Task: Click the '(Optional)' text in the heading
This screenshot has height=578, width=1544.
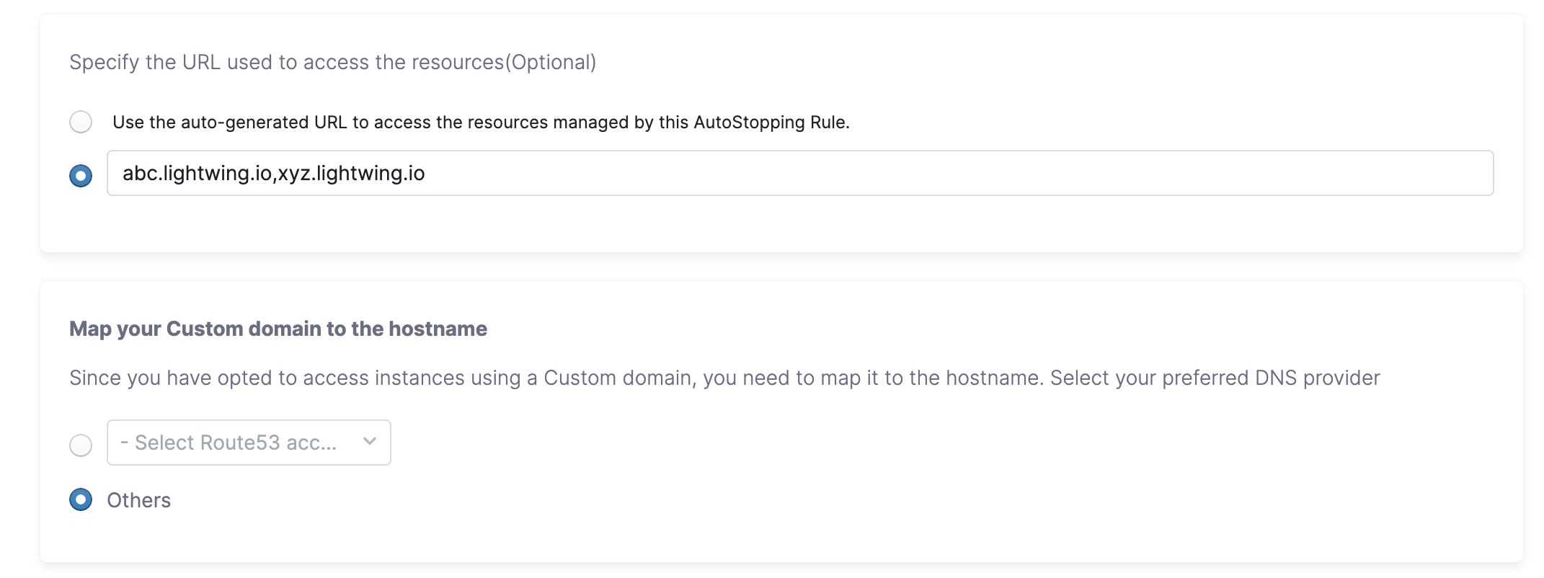Action: [551, 62]
